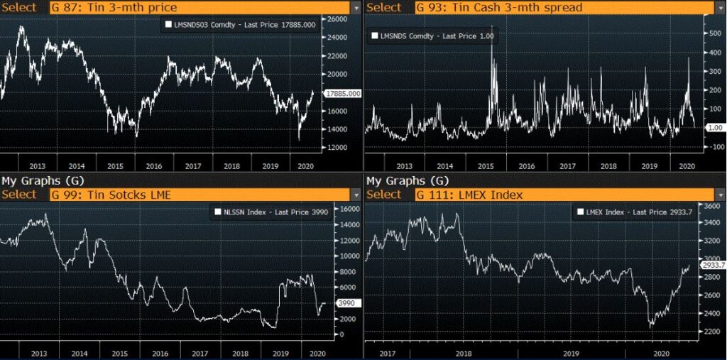The width and height of the screenshot is (727, 360).
Task: Click Select beside G 93 chart title
Action: click(384, 8)
